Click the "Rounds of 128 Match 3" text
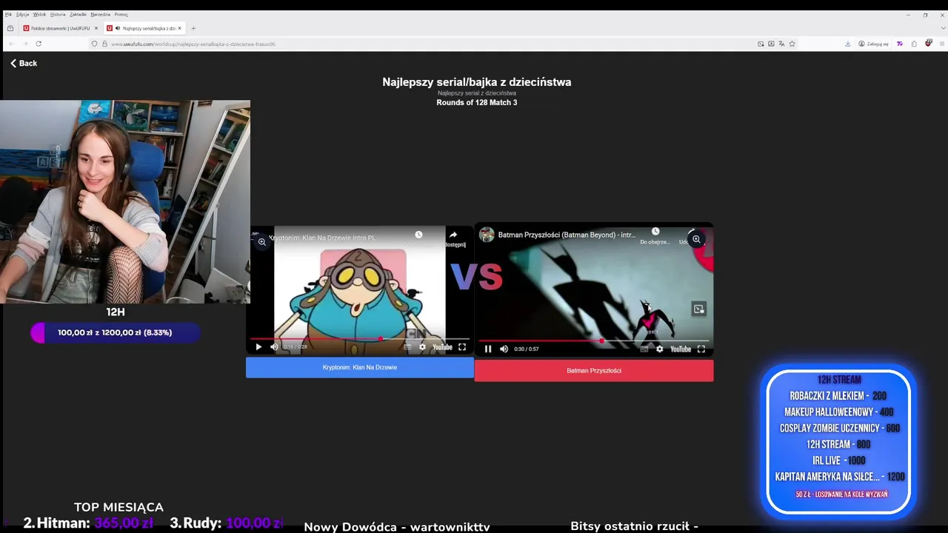The width and height of the screenshot is (948, 533). click(477, 102)
